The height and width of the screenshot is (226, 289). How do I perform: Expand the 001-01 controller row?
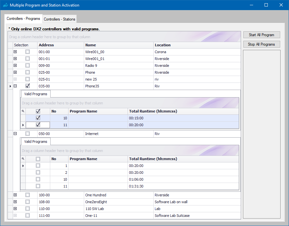click(15, 59)
